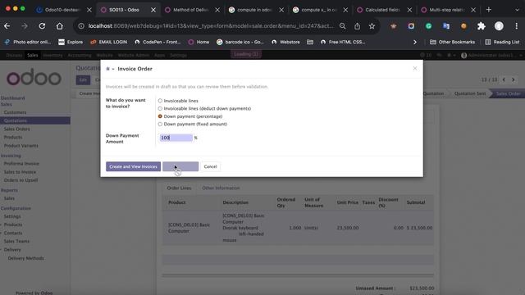Go back in browser history
This screenshot has height=295, width=525.
(x=7, y=25)
